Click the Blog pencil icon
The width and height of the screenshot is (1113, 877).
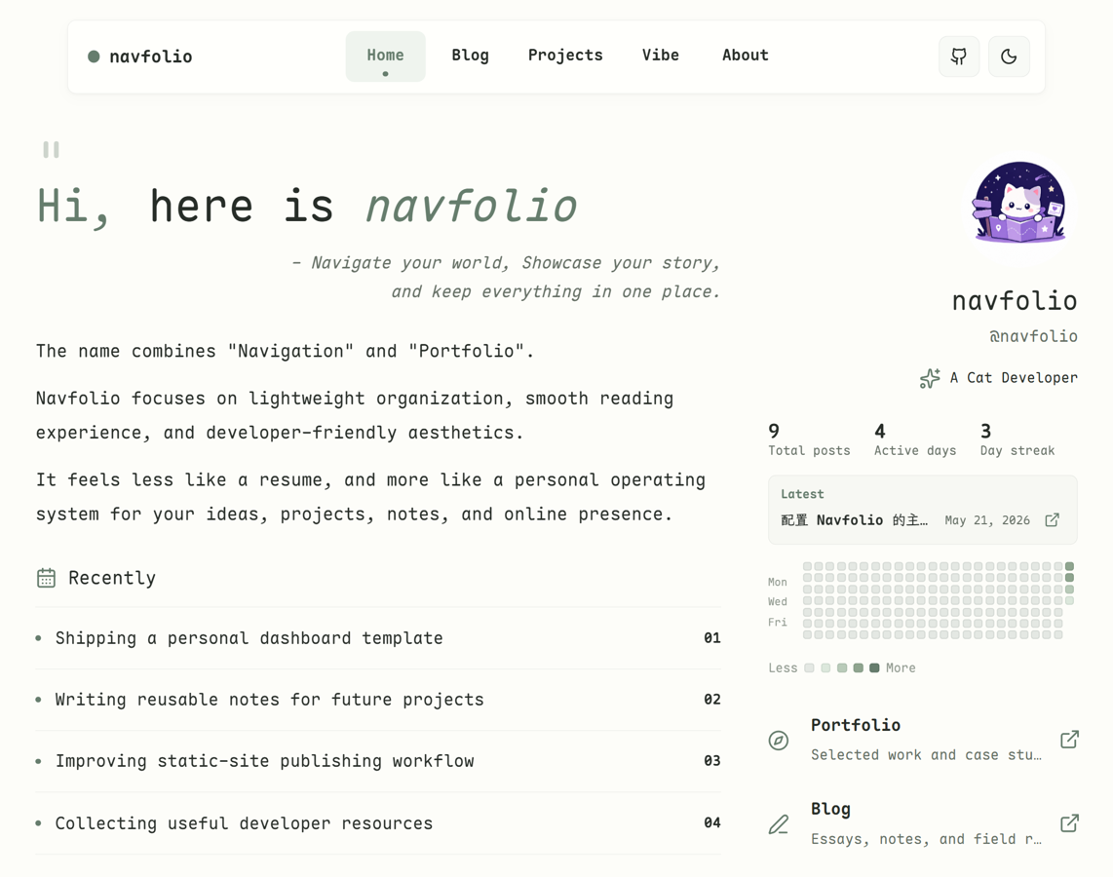779,823
